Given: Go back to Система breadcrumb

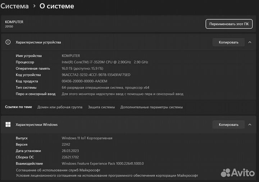Looking at the screenshot, I should pos(14,6).
